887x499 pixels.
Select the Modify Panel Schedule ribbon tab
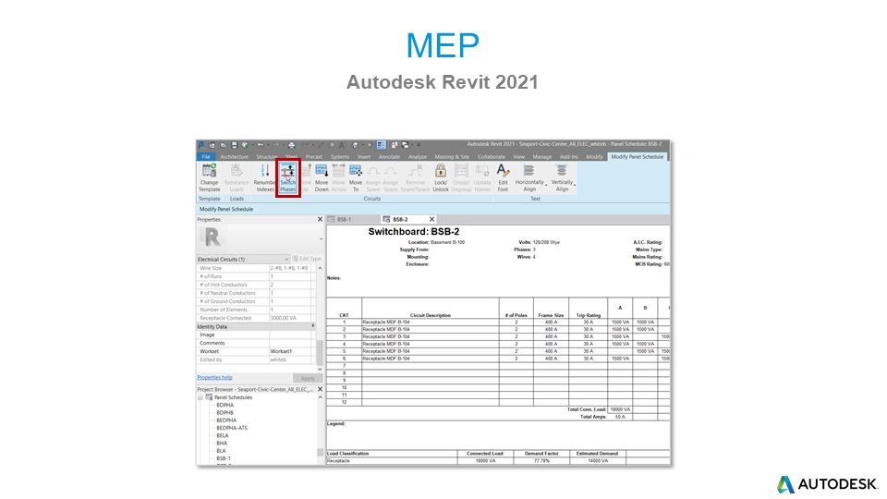[637, 157]
